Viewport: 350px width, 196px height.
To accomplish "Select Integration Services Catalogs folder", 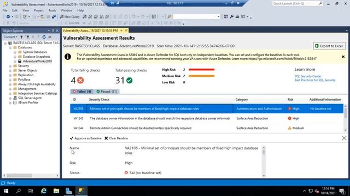I will coord(38,93).
